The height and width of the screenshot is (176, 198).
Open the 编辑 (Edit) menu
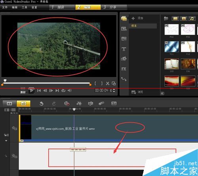coord(15,7)
